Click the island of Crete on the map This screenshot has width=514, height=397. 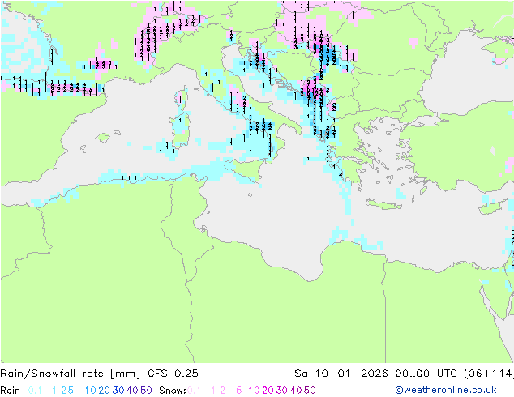pyautogui.click(x=383, y=204)
